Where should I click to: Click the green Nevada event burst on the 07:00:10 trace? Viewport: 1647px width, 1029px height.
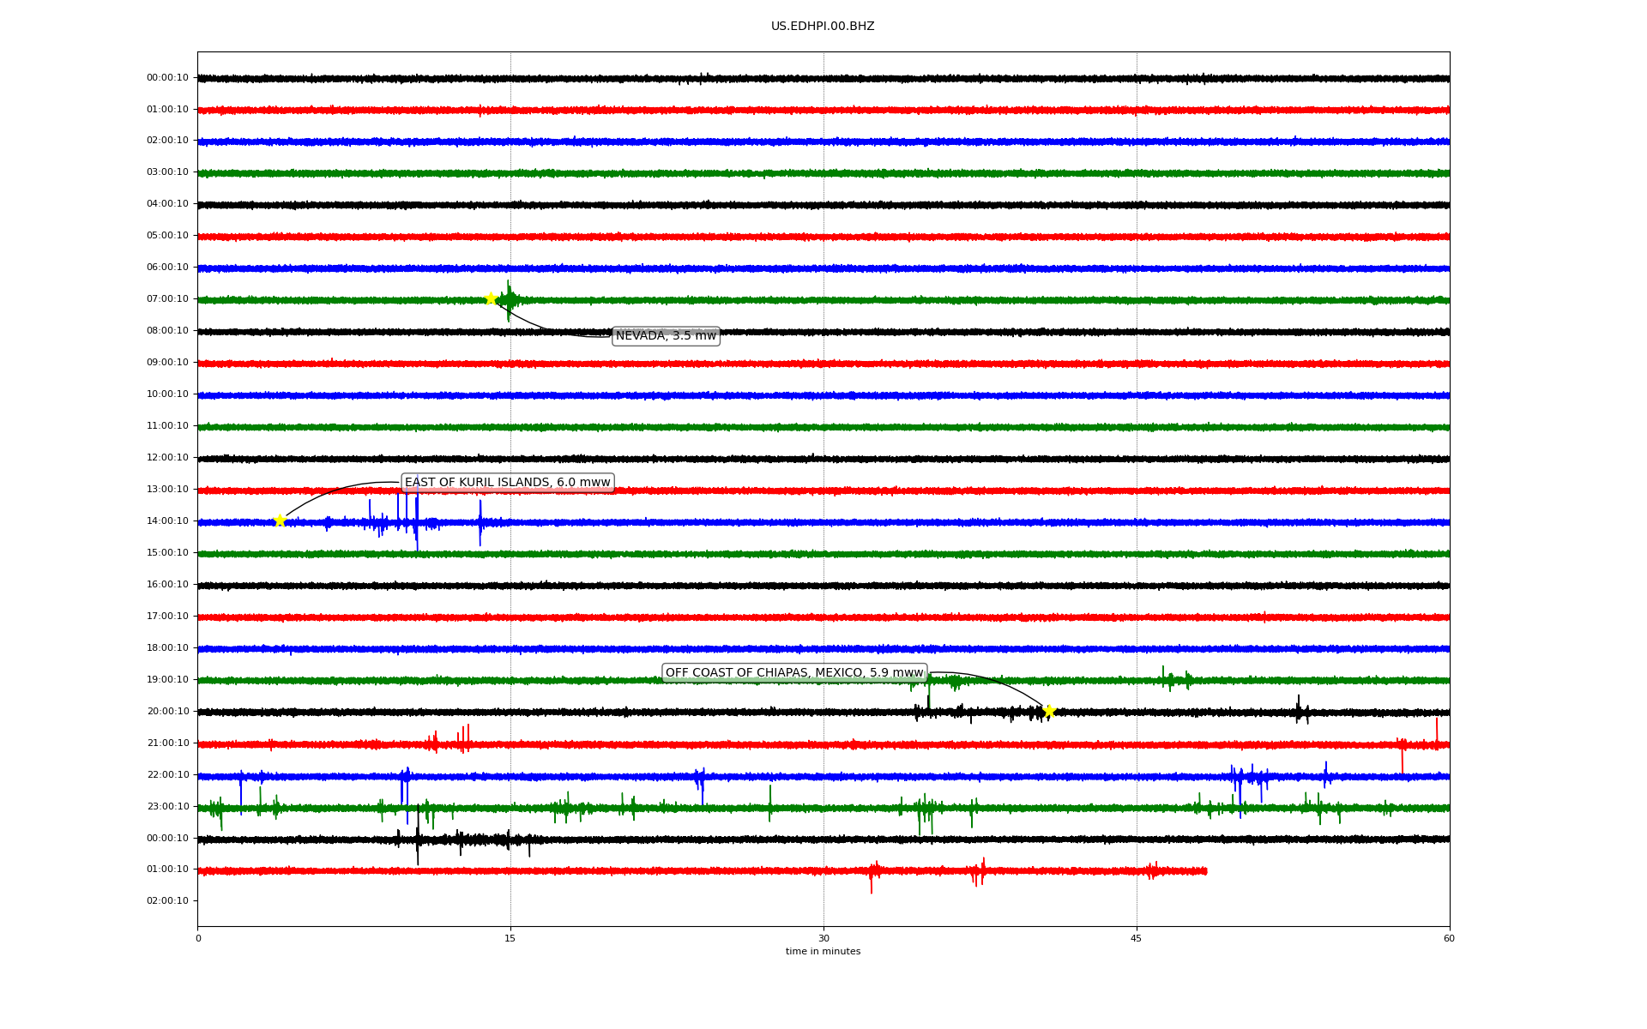[x=509, y=300]
